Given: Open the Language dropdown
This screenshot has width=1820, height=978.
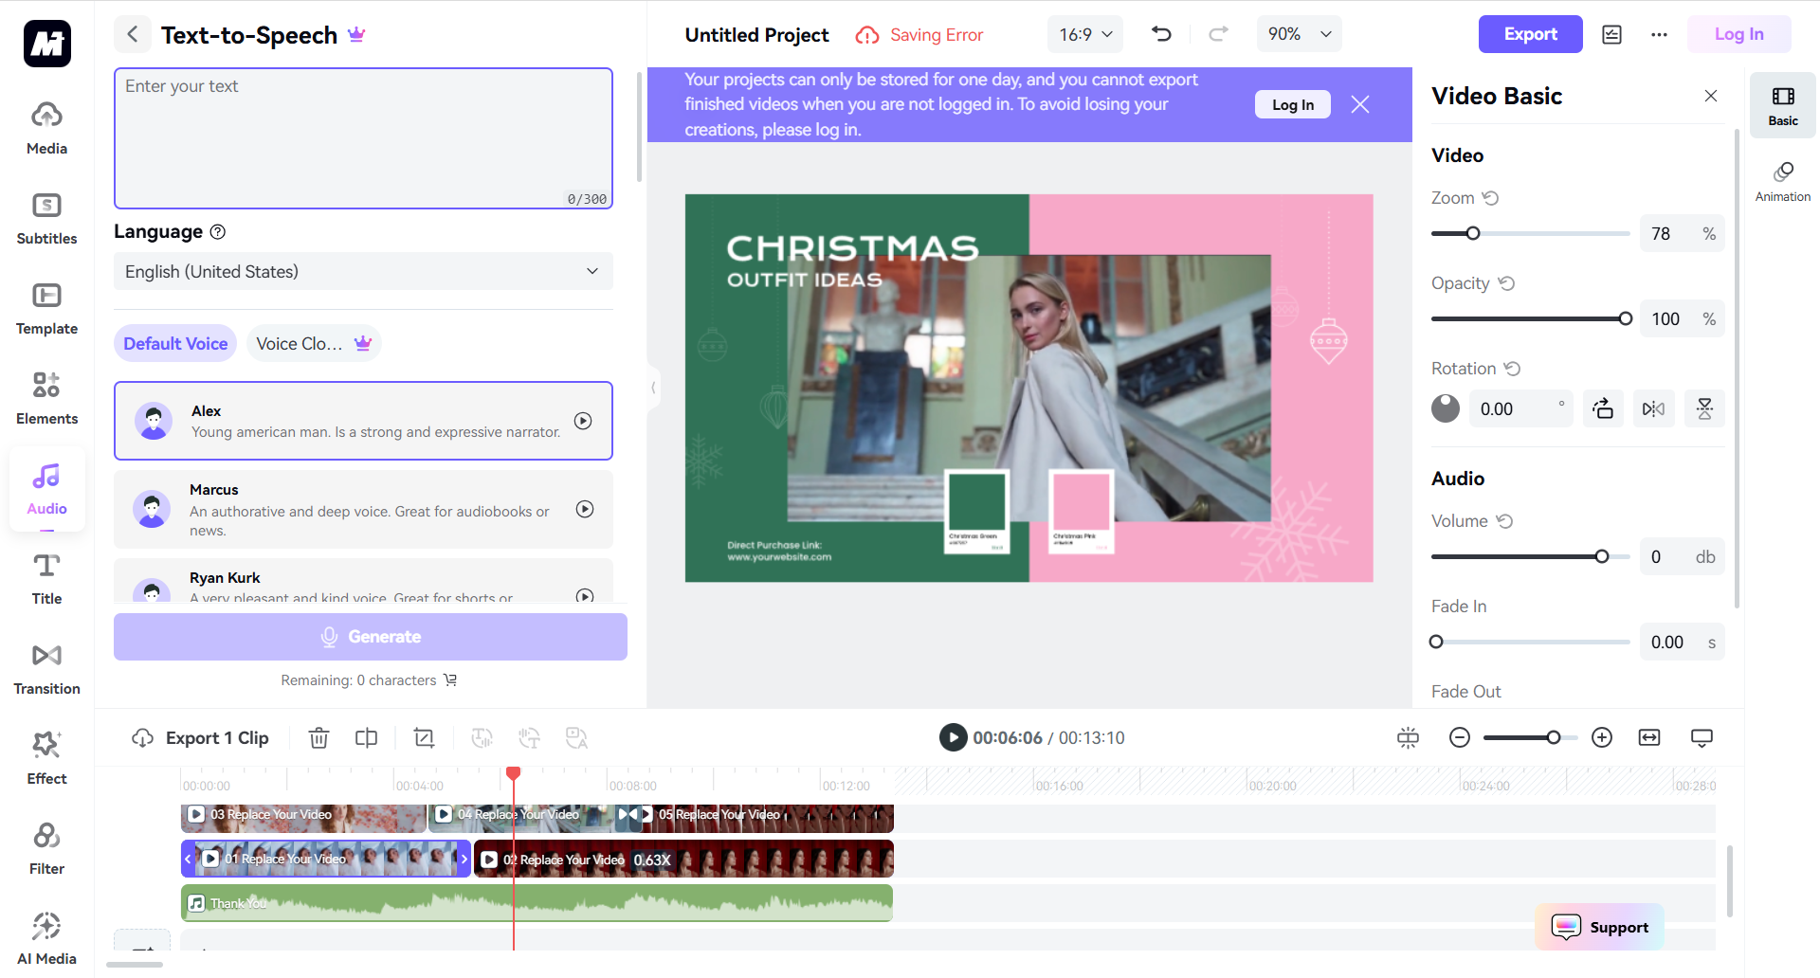Looking at the screenshot, I should pos(363,271).
